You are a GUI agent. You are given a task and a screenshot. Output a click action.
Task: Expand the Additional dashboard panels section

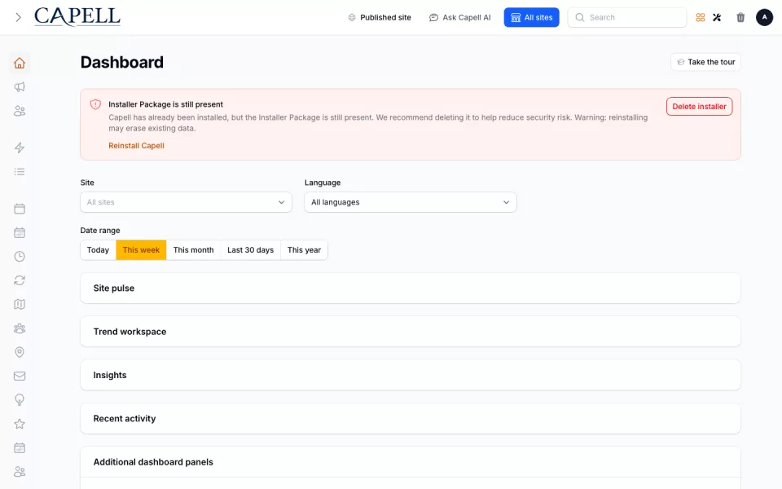coord(411,462)
